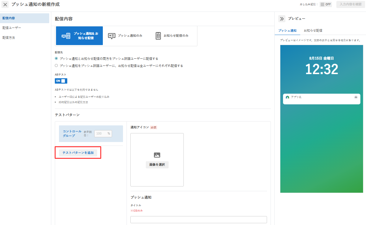Click the image placeholder icon in the notification icon box
This screenshot has width=366, height=225.
click(x=157, y=155)
